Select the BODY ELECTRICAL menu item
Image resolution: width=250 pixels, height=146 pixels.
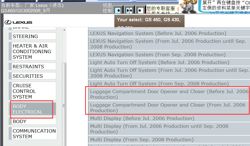[x=33, y=109]
